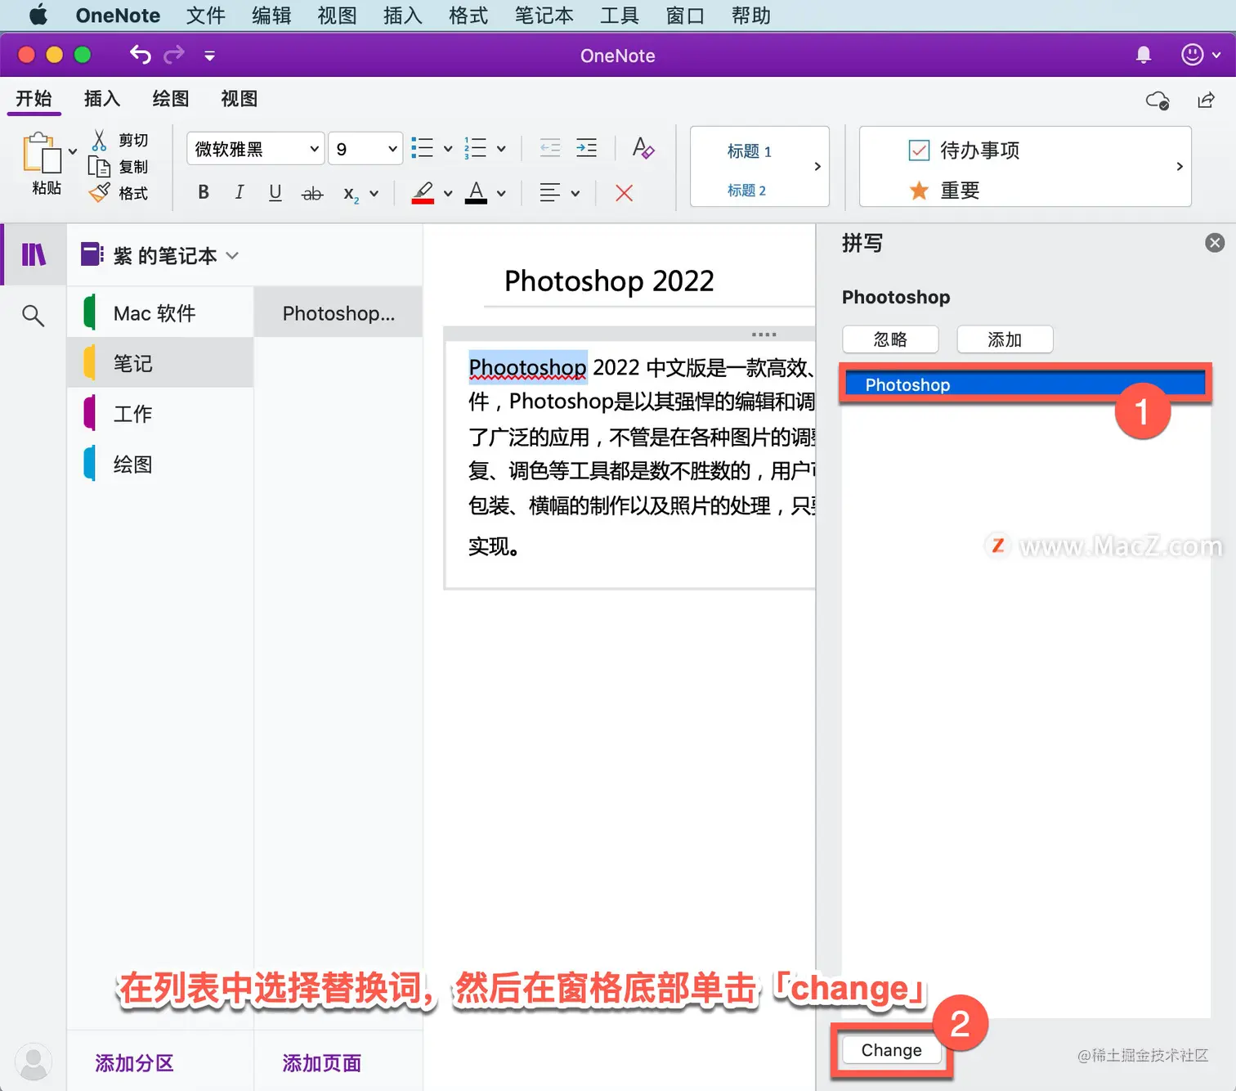Open the notifications bell
The height and width of the screenshot is (1091, 1236).
[x=1144, y=55]
